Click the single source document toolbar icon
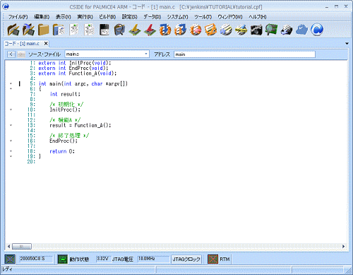 74,30
